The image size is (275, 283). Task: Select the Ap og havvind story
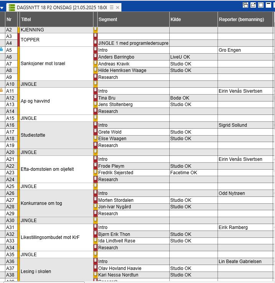(56, 101)
